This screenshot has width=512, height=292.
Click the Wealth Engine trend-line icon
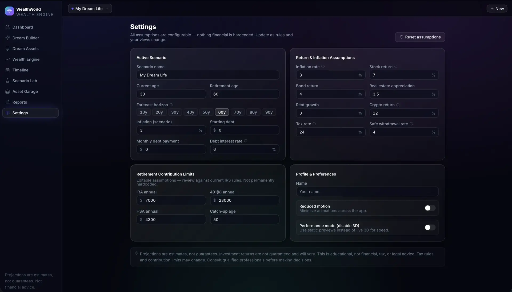(7, 59)
